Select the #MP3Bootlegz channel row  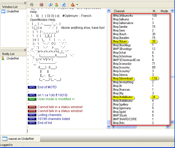tap(141, 49)
